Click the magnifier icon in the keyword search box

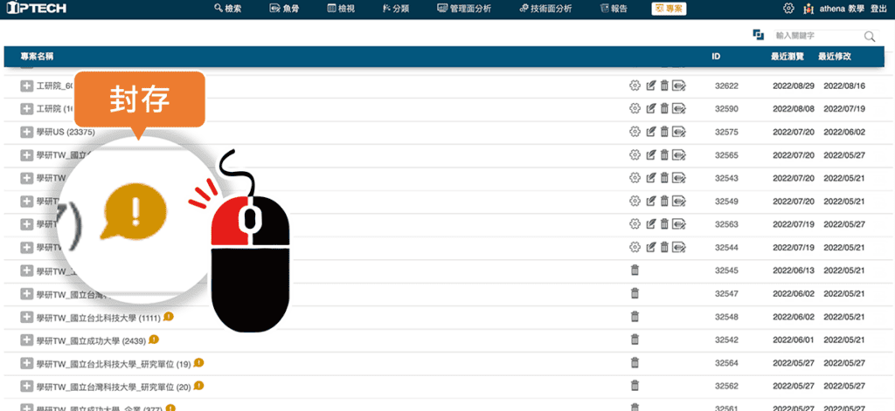point(869,36)
